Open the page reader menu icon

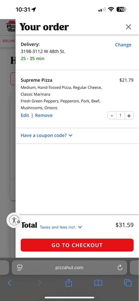pyautogui.click(x=20, y=268)
